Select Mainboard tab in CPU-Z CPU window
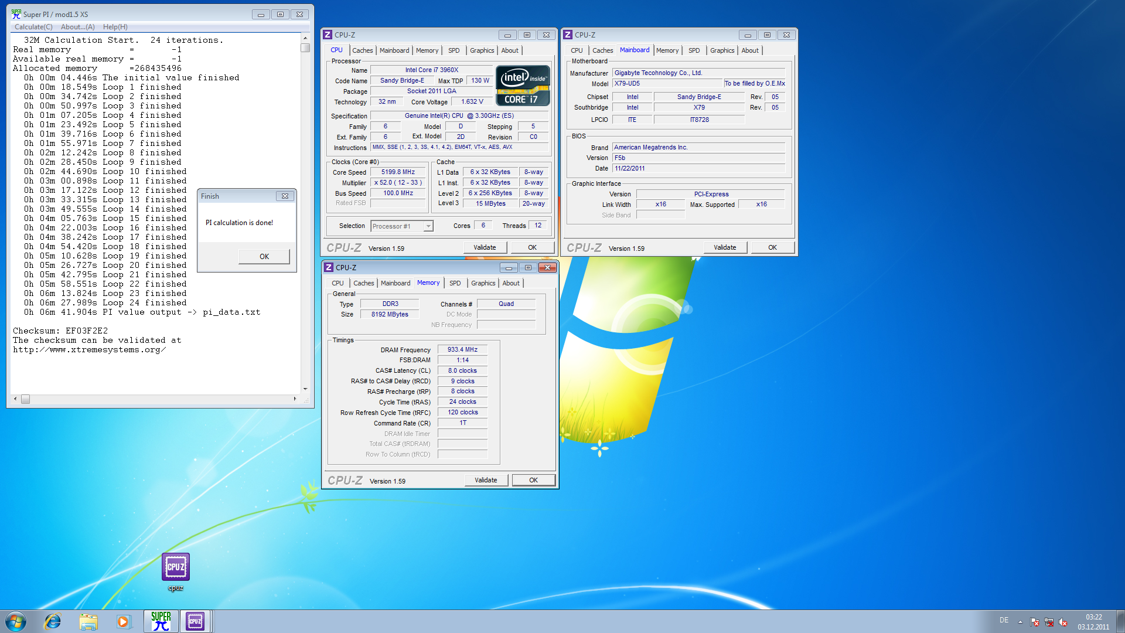This screenshot has width=1125, height=633. pyautogui.click(x=394, y=50)
